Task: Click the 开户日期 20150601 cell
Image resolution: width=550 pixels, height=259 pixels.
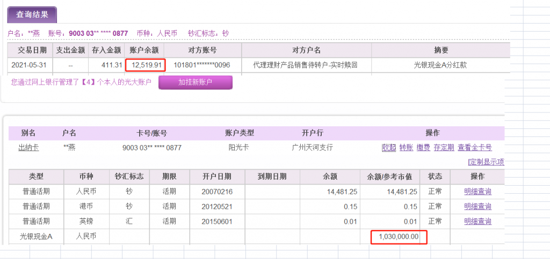Action: point(218,221)
